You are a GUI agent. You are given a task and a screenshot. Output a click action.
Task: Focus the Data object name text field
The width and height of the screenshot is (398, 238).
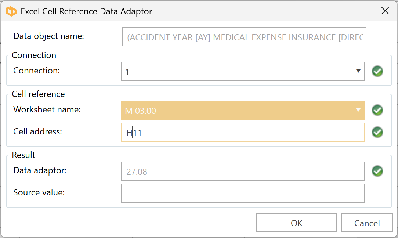pos(244,37)
